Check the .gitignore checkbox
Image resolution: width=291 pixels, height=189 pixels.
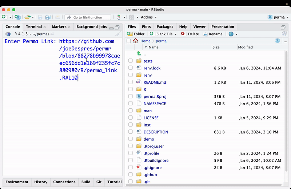tap(131, 168)
